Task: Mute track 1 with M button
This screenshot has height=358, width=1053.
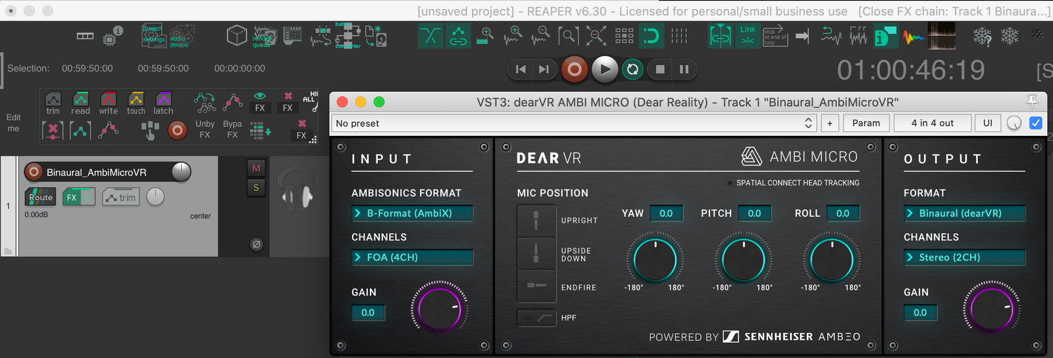Action: pyautogui.click(x=256, y=168)
